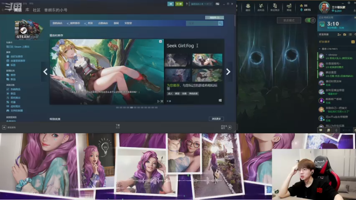
Task: Open 'News' store menu item
Action: (116, 23)
